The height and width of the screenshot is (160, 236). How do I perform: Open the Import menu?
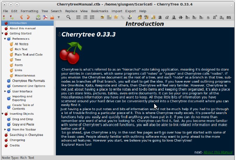pyautogui.click(x=117, y=11)
